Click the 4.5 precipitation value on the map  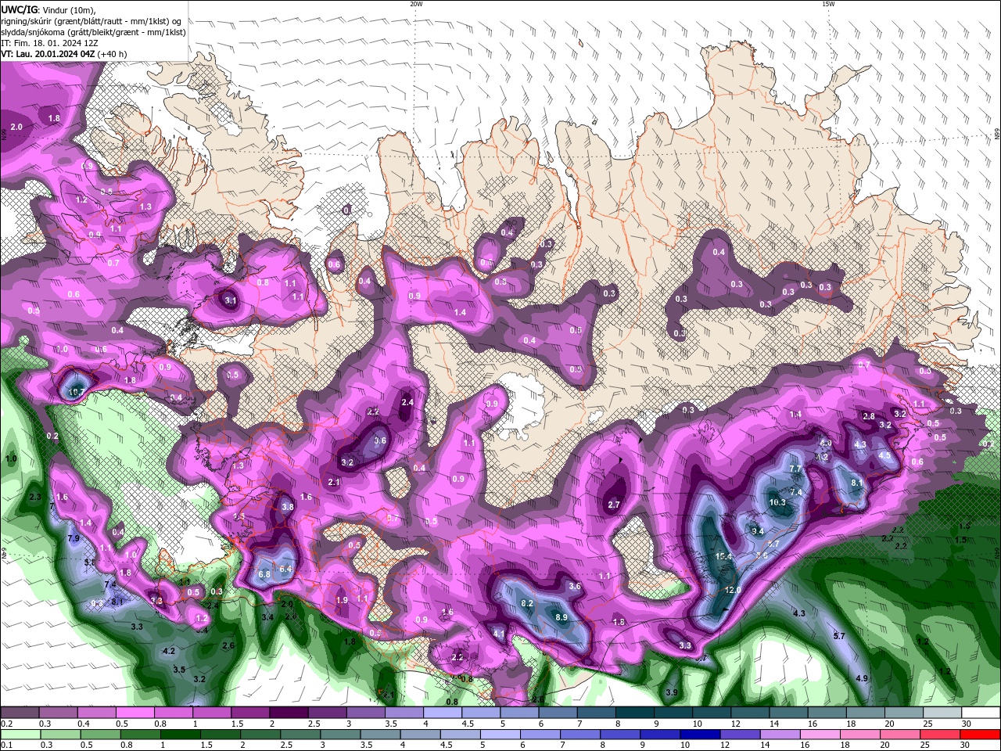pyautogui.click(x=884, y=455)
